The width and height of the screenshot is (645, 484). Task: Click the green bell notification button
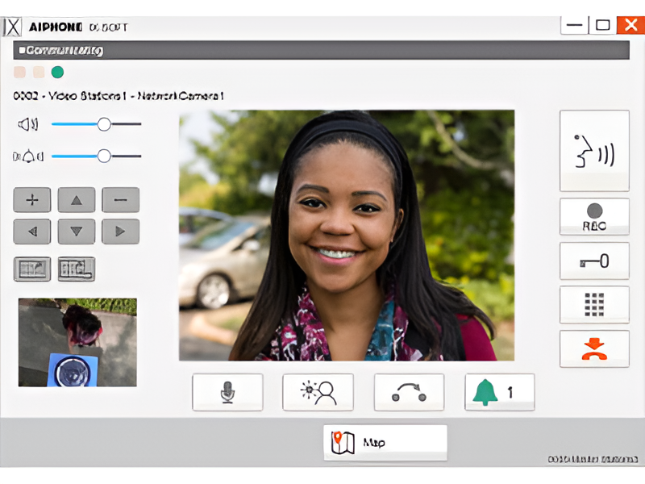click(499, 392)
